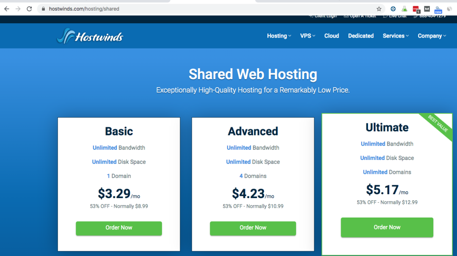Viewport: 457px width, 256px height.
Task: Click 53% OFF - Normally $12.99
Action: coord(387,202)
